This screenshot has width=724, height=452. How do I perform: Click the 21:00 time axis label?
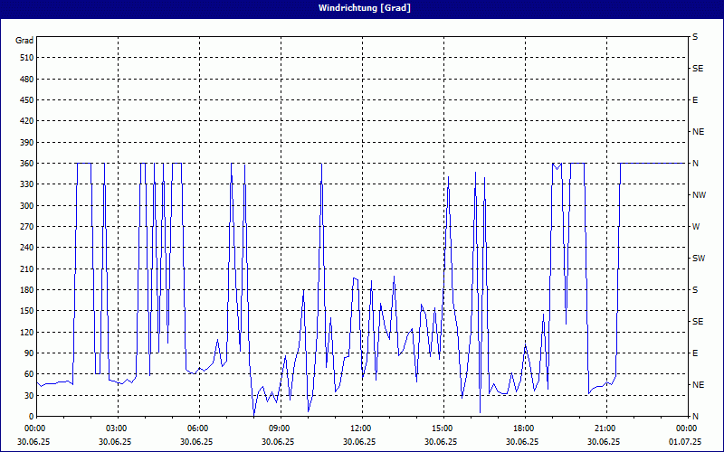pyautogui.click(x=605, y=428)
